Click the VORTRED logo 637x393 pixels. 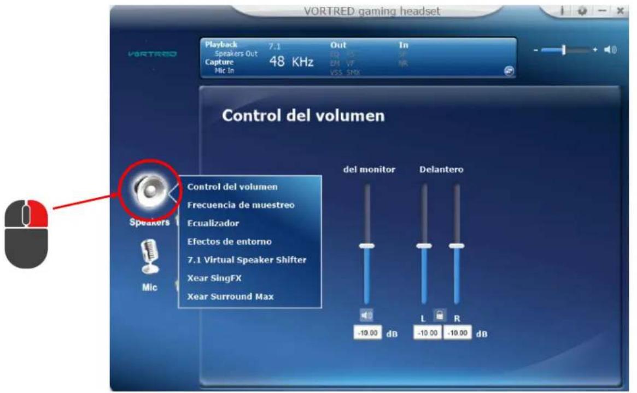[153, 53]
